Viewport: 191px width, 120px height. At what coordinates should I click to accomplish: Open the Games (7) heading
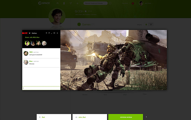(88, 25)
